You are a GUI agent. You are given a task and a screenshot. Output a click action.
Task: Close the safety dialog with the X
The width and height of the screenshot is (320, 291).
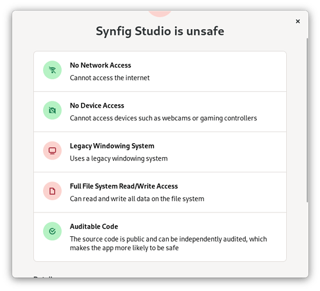[x=298, y=21]
